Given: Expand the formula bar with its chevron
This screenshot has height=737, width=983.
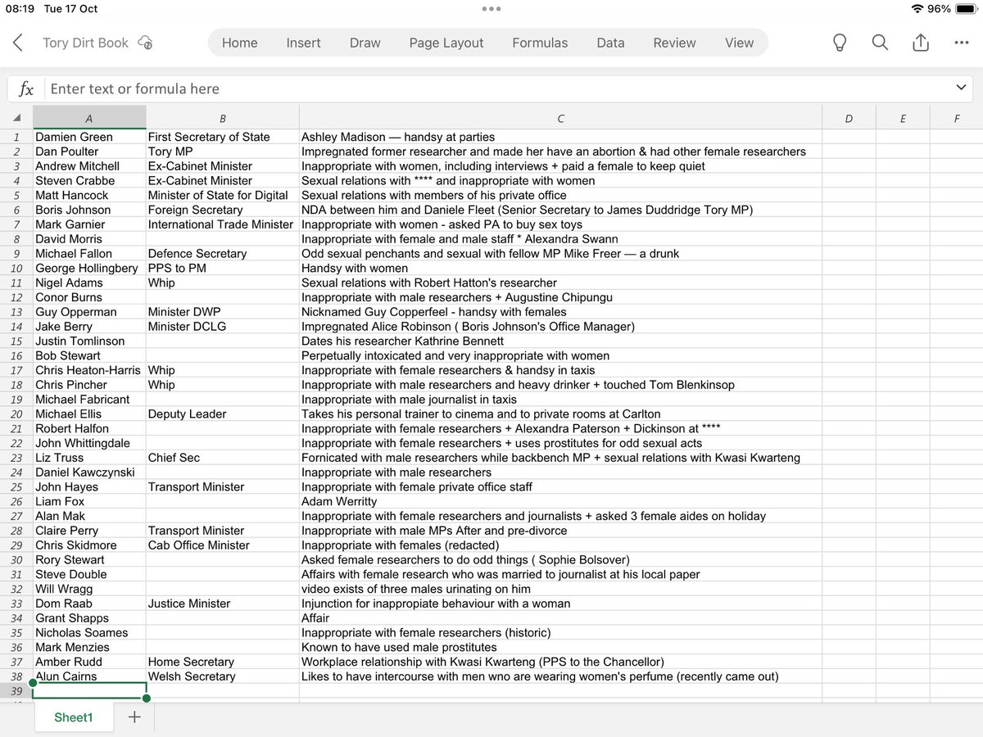Looking at the screenshot, I should click(961, 88).
